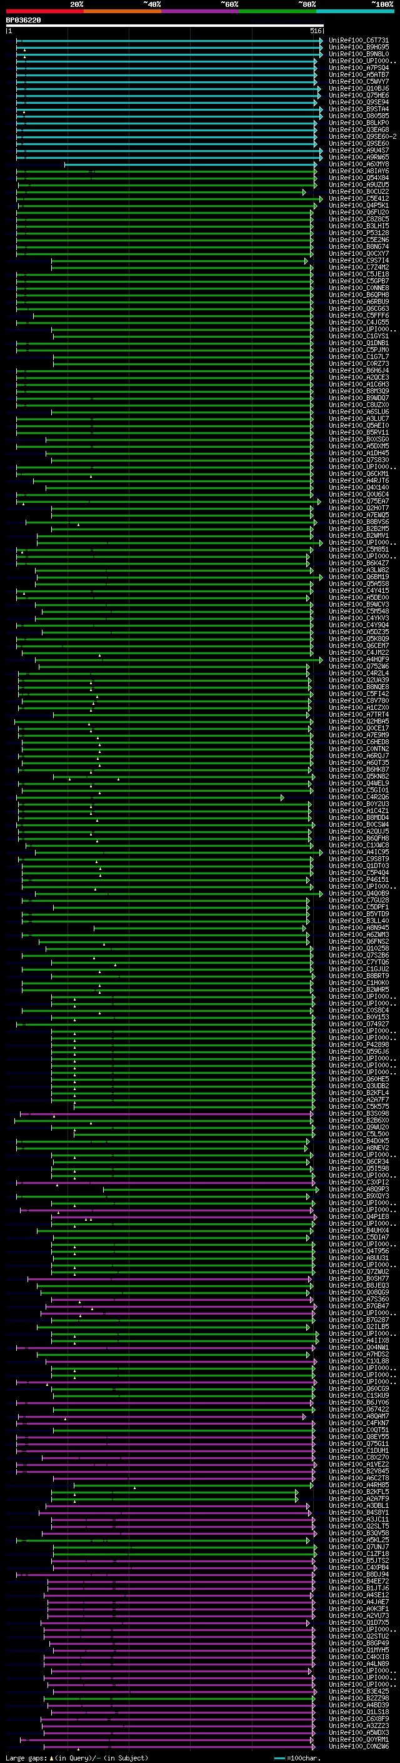The height and width of the screenshot is (1763, 400).
Task: Select the UniRef100_A6XMY8 label
Action: [358, 164]
